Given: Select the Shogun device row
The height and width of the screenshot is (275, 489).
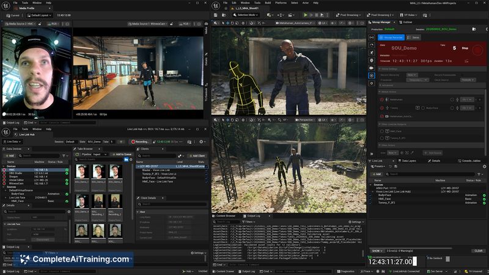Looking at the screenshot, I should tap(36, 177).
